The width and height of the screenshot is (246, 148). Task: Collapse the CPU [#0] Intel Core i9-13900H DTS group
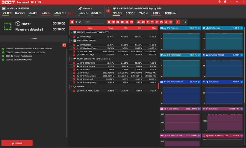[71, 32]
